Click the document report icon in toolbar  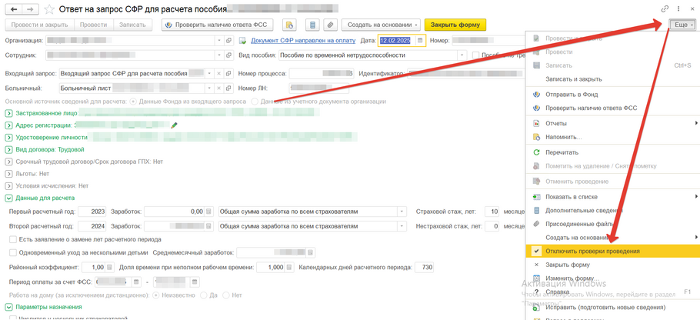pos(312,25)
